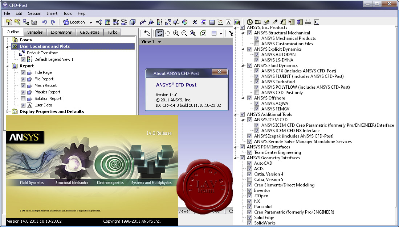The width and height of the screenshot is (399, 227).
Task: Click the Load Results file icon
Action: point(9,22)
